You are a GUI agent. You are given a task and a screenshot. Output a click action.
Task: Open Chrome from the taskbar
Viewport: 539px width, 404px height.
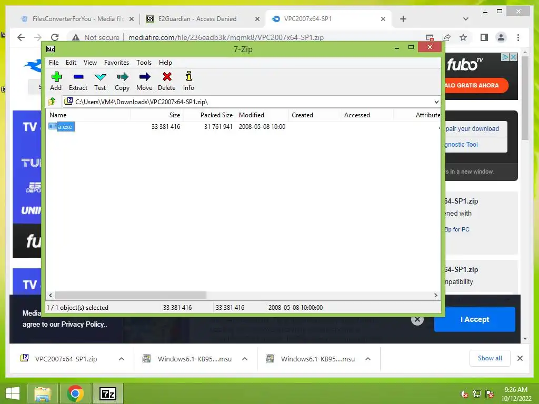pyautogui.click(x=75, y=393)
